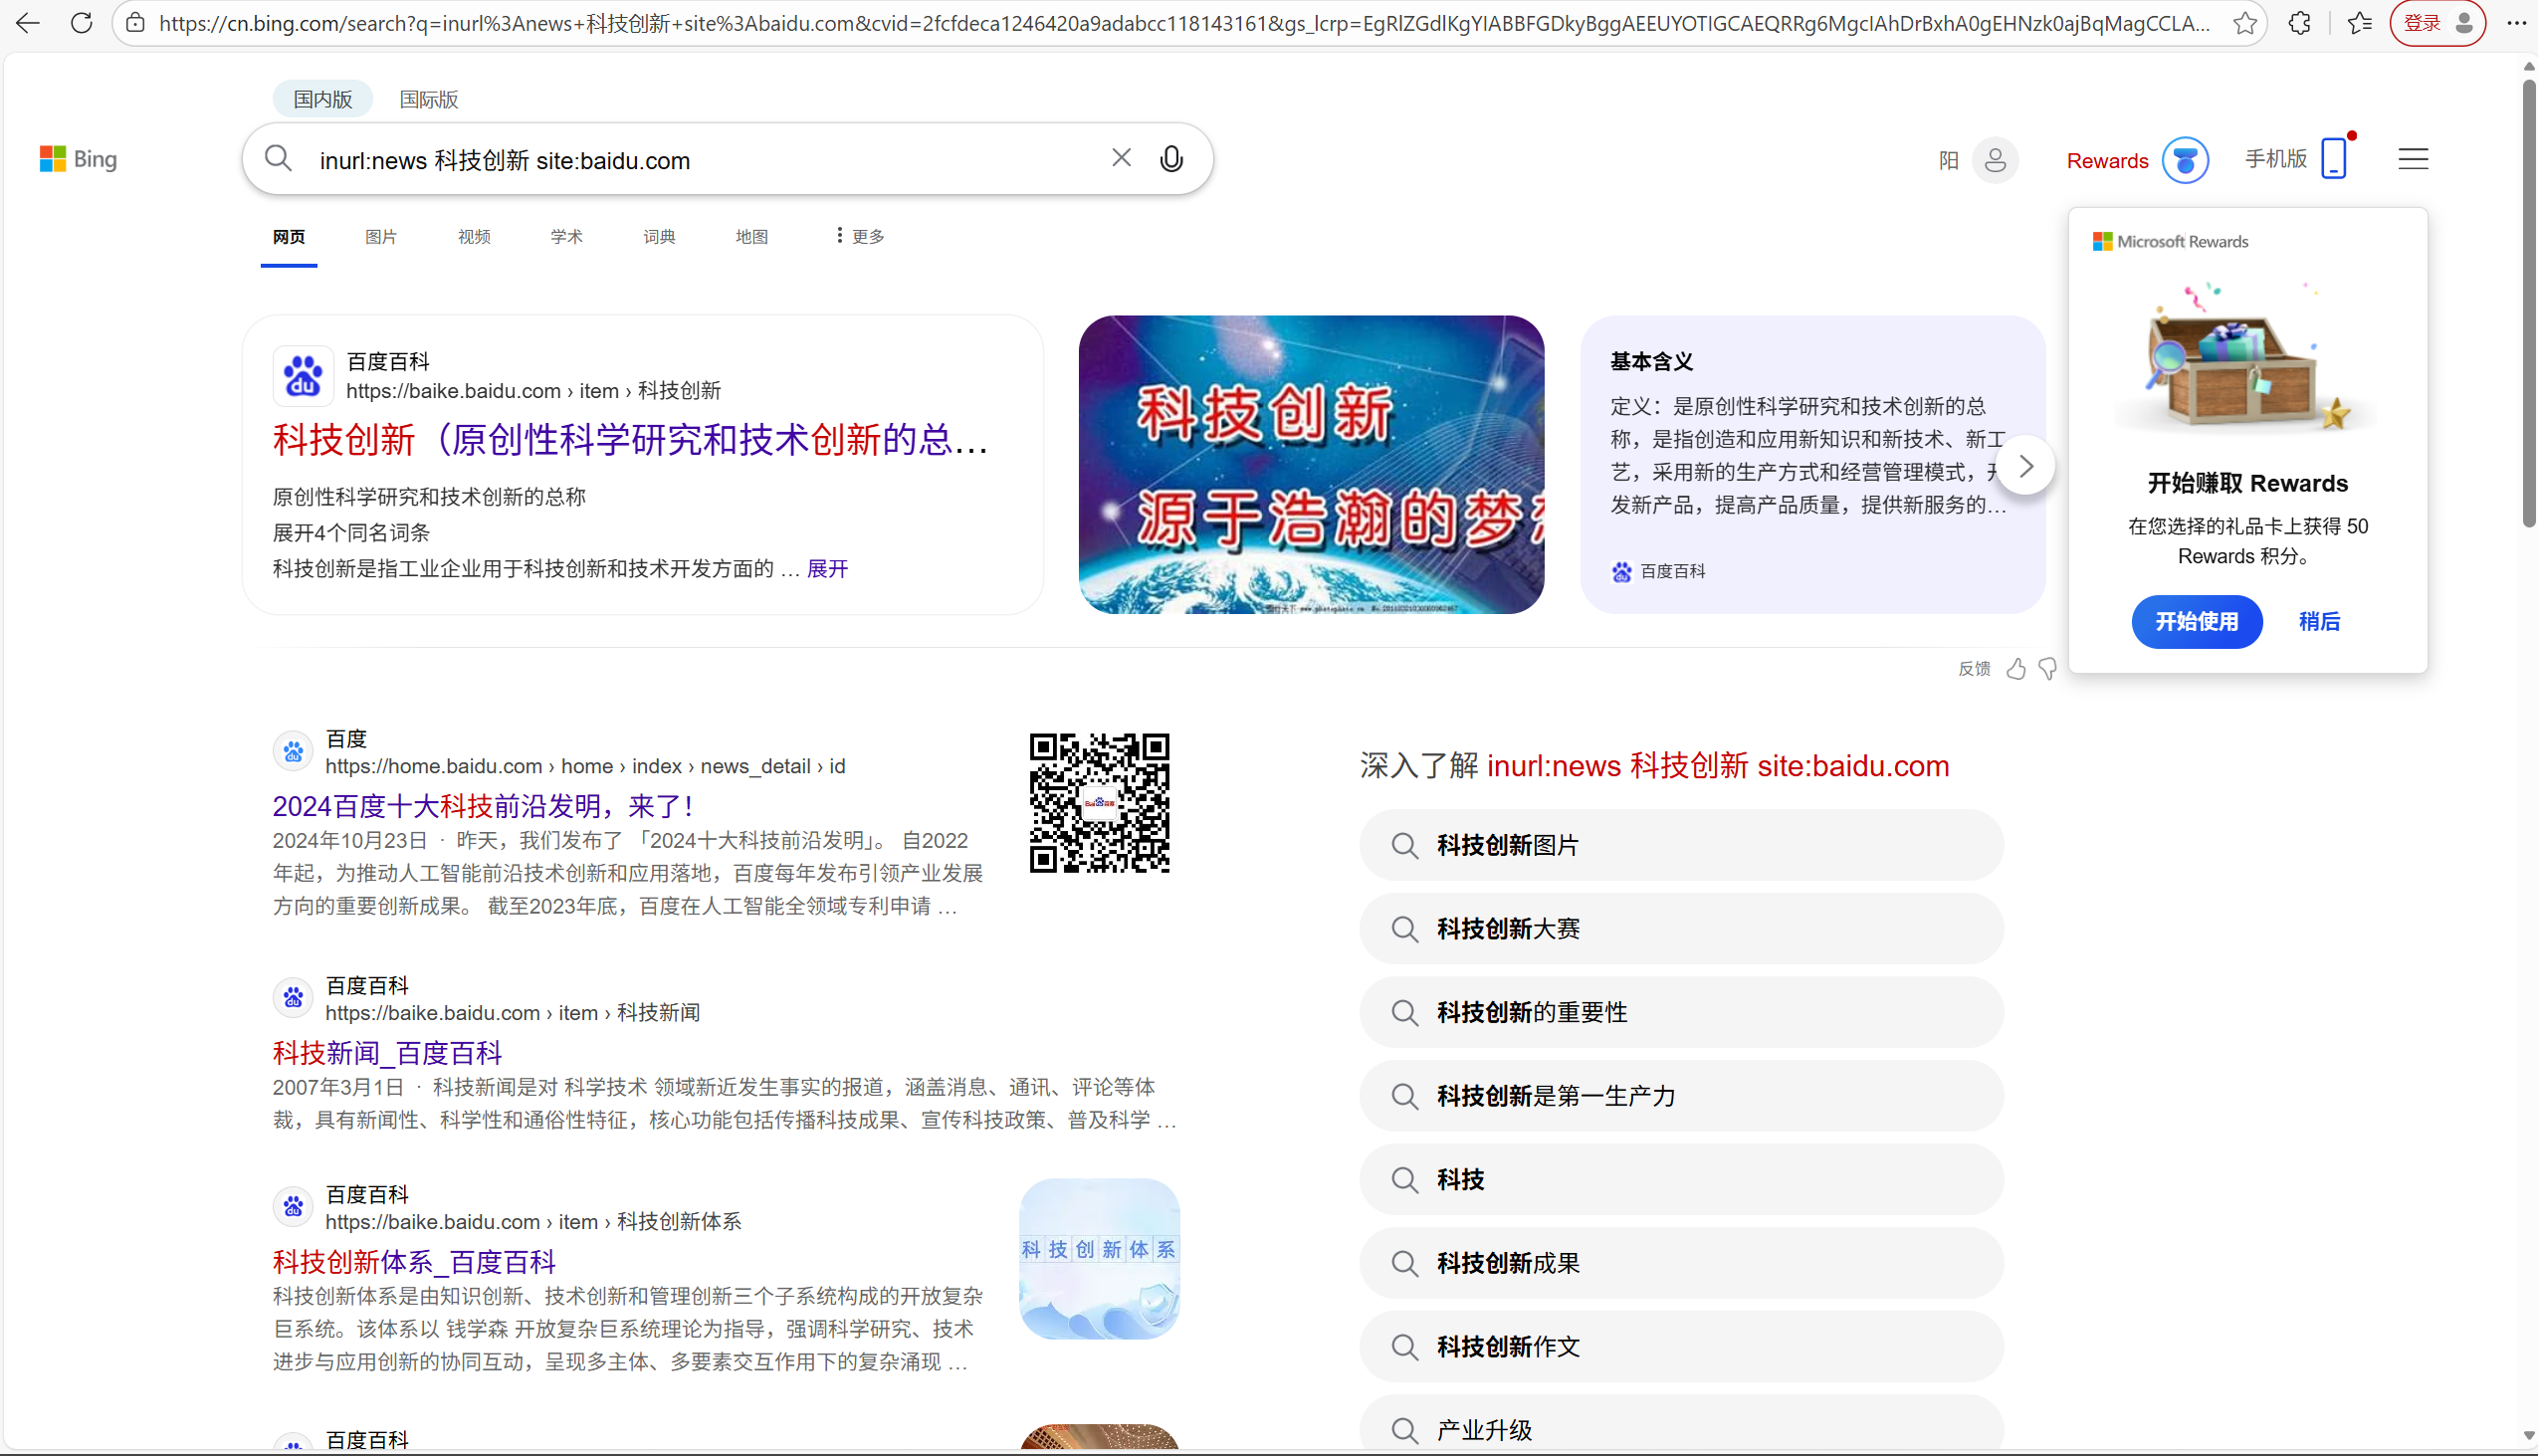The height and width of the screenshot is (1456, 2538).
Task: Click the microphone voice search icon
Action: point(1171,159)
